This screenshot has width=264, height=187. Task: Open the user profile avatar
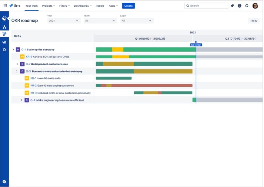(255, 6)
